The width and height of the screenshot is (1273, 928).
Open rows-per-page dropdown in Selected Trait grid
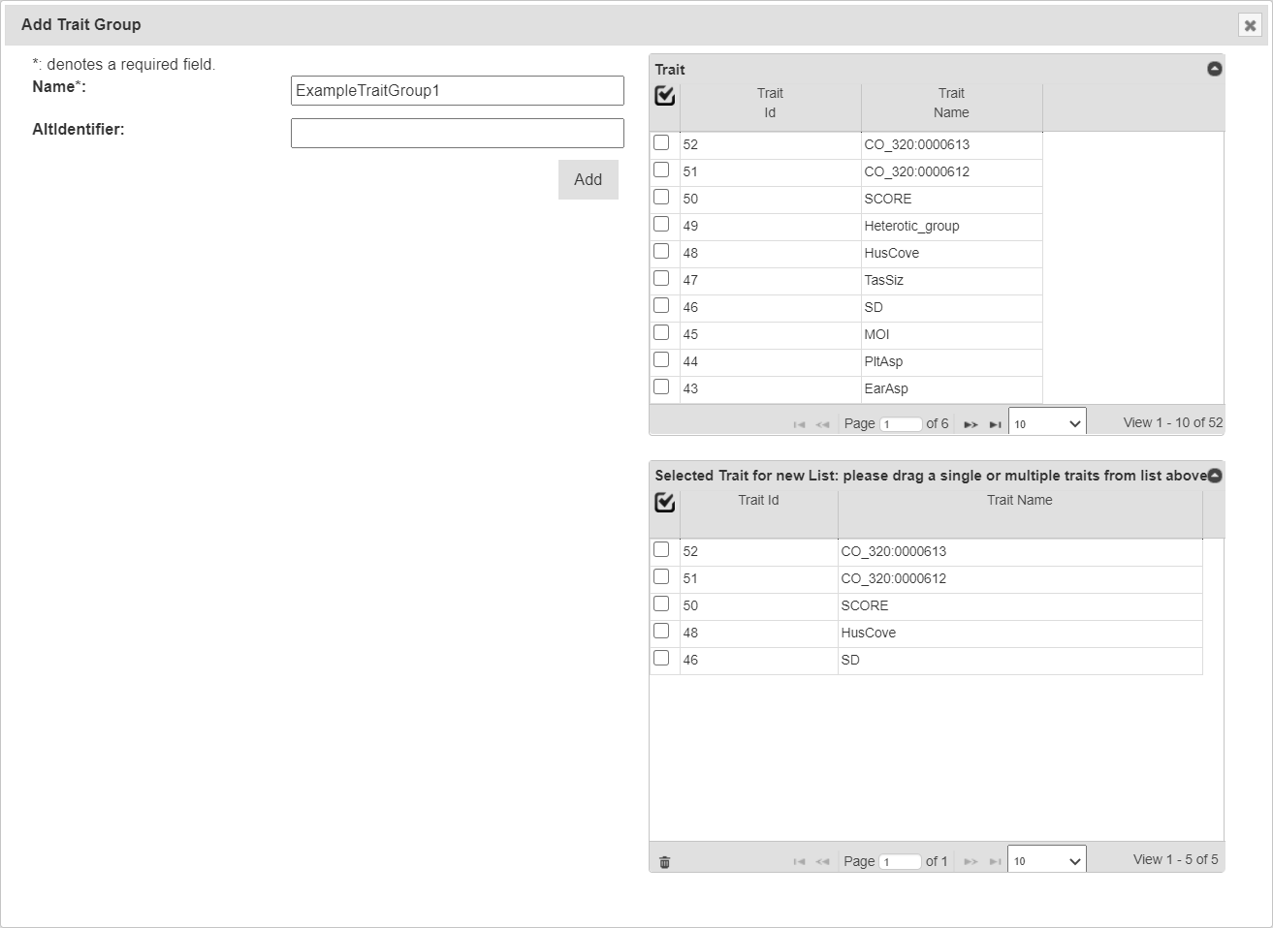click(x=1046, y=860)
